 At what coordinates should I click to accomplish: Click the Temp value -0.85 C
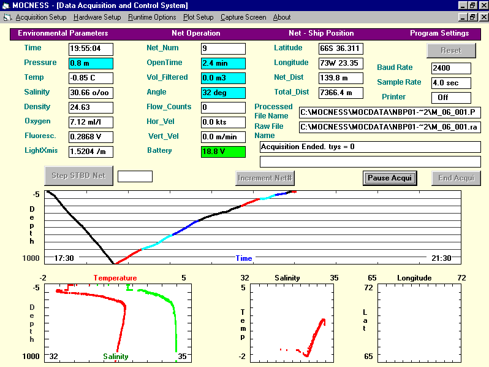point(91,78)
